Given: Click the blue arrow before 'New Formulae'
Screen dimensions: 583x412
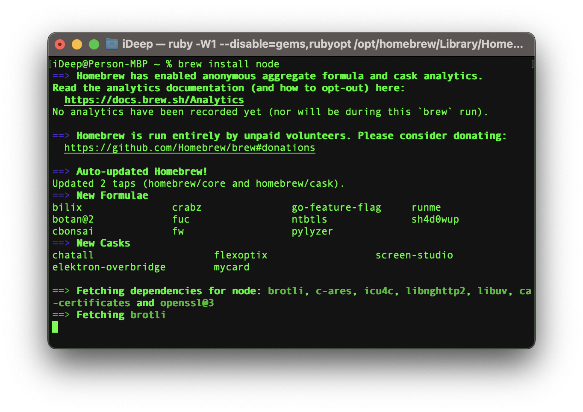Looking at the screenshot, I should pyautogui.click(x=61, y=196).
